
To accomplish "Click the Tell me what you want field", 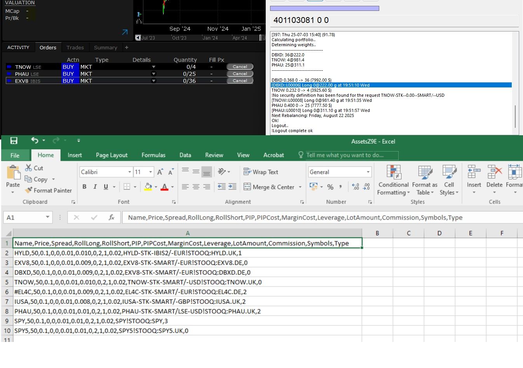I will [352, 155].
